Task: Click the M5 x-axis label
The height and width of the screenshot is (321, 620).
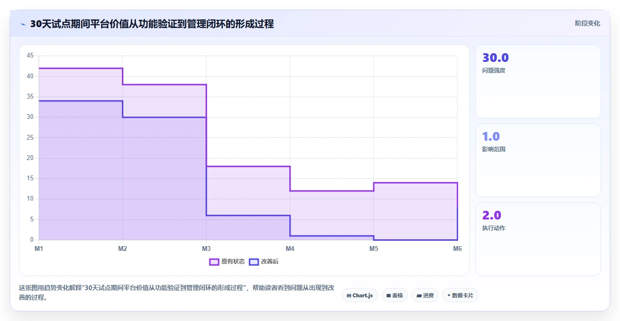Action: 373,248
